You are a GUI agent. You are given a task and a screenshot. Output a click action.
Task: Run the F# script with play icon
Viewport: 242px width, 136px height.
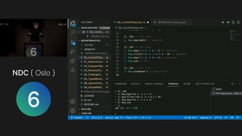click(223, 22)
